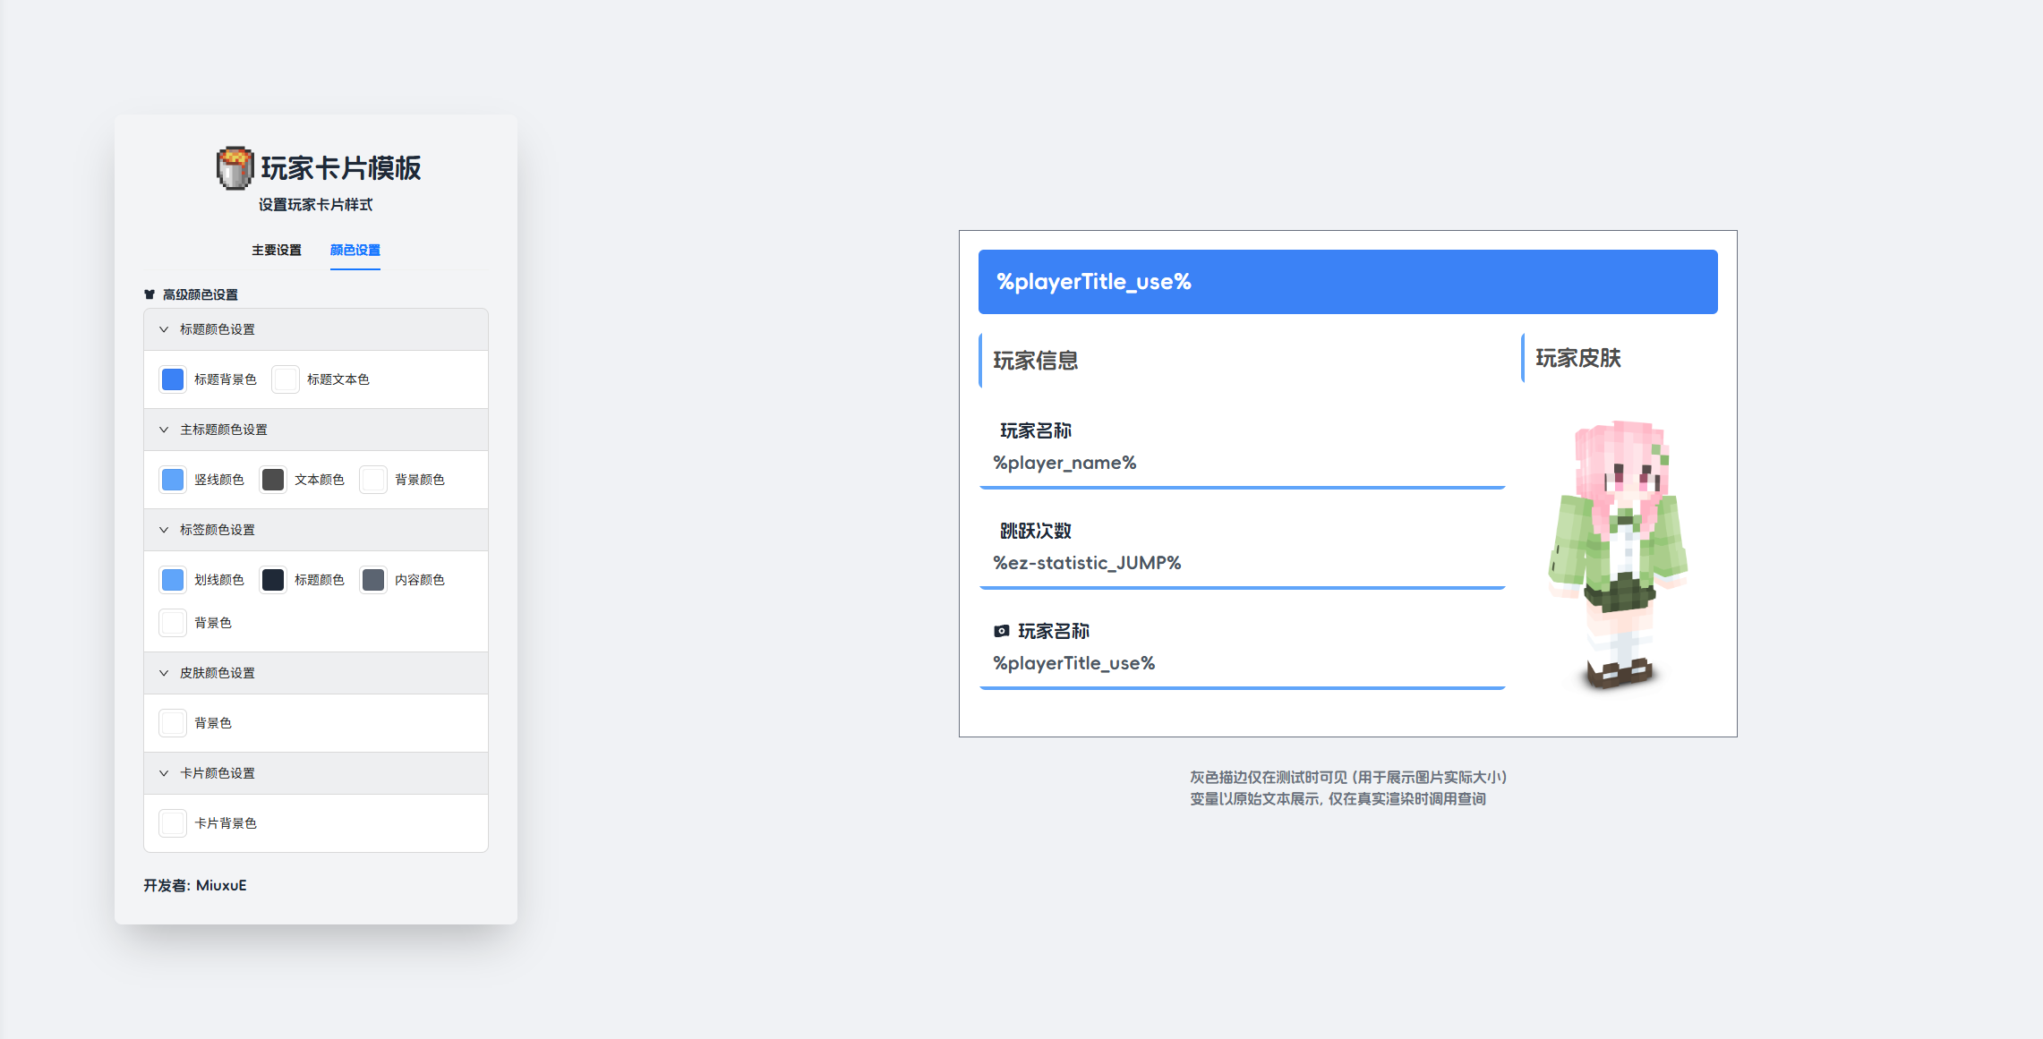Open the 标题背景色 blue color swatch
Screen dimensions: 2043x1039
pyautogui.click(x=173, y=379)
